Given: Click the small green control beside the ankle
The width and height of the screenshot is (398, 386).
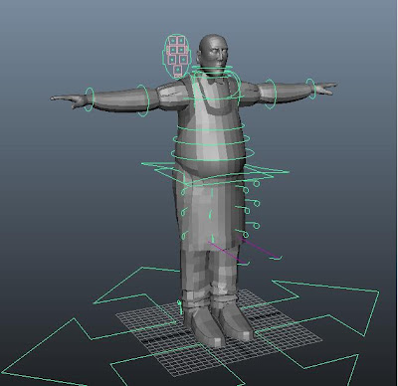Looking at the screenshot, I should pyautogui.click(x=180, y=307).
